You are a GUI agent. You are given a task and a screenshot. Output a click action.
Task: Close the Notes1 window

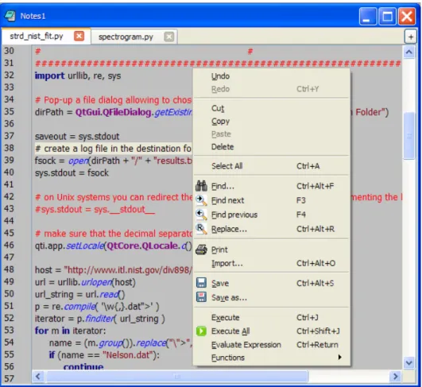tap(407, 17)
